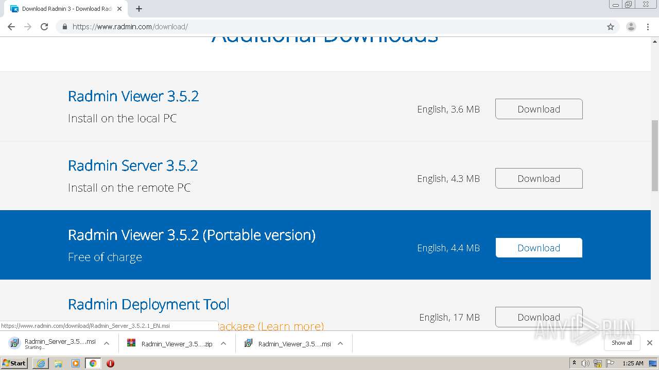Image resolution: width=659 pixels, height=370 pixels.
Task: Expand options for Radmin_Viewer msi download
Action: pos(340,343)
